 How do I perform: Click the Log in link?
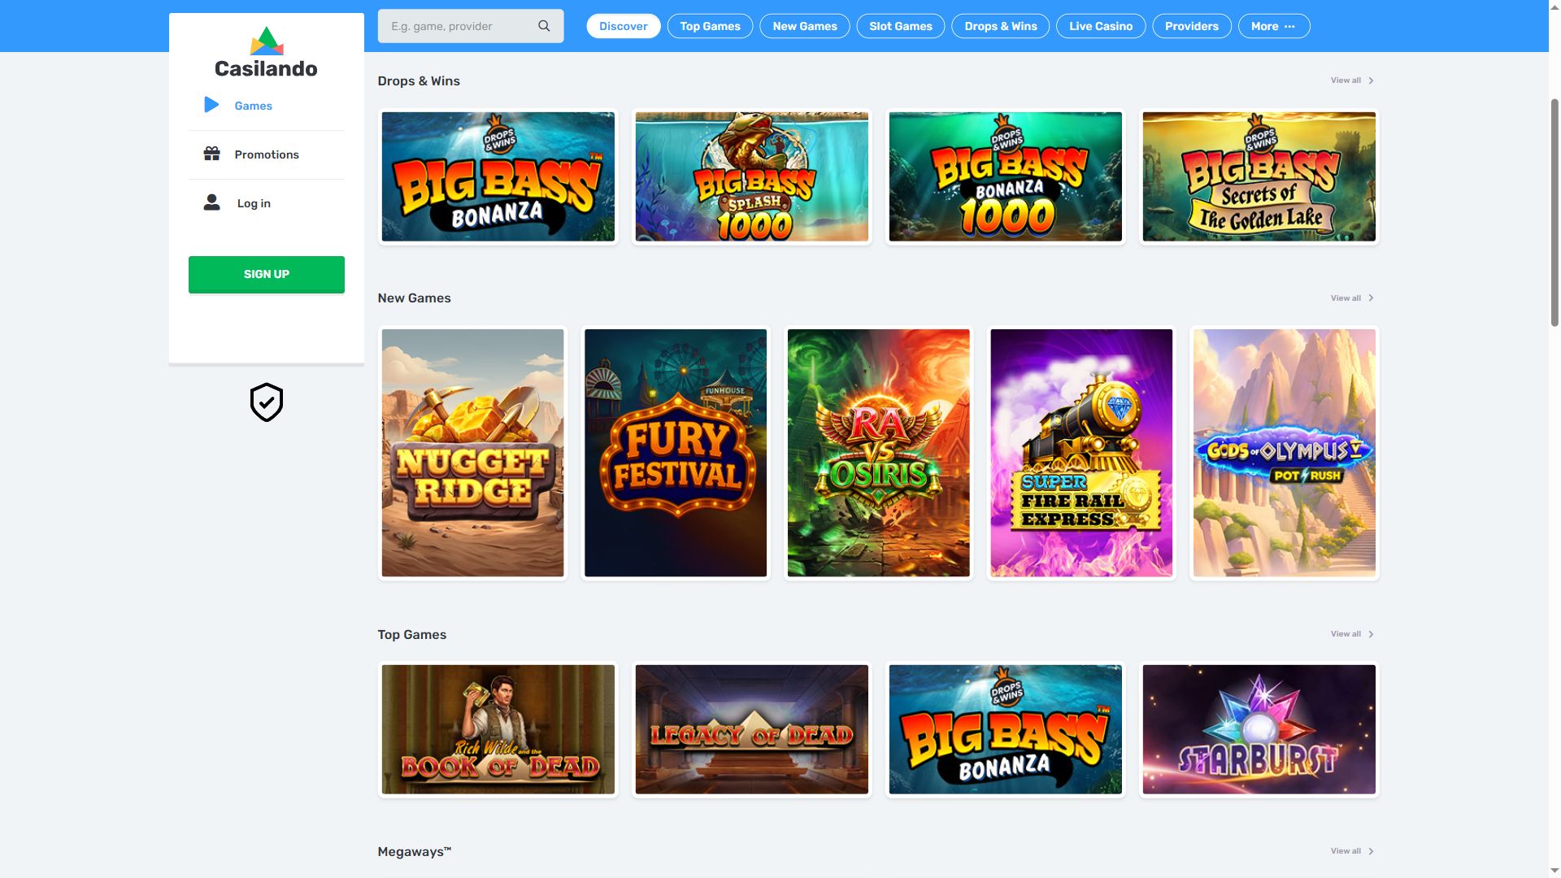click(x=254, y=203)
